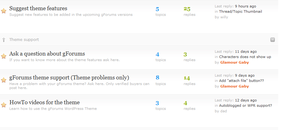Open Add "attach file" button?? thread
The image size is (286, 130).
coord(241,81)
